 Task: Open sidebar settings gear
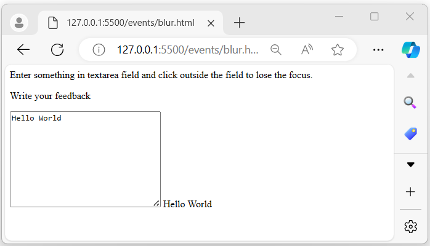pyautogui.click(x=410, y=226)
